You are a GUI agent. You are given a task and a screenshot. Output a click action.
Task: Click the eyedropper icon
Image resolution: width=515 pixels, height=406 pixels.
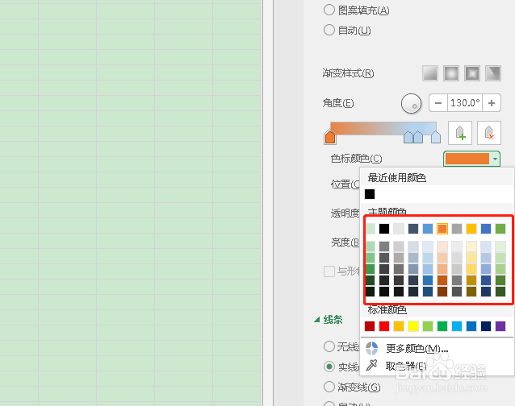pyautogui.click(x=371, y=365)
